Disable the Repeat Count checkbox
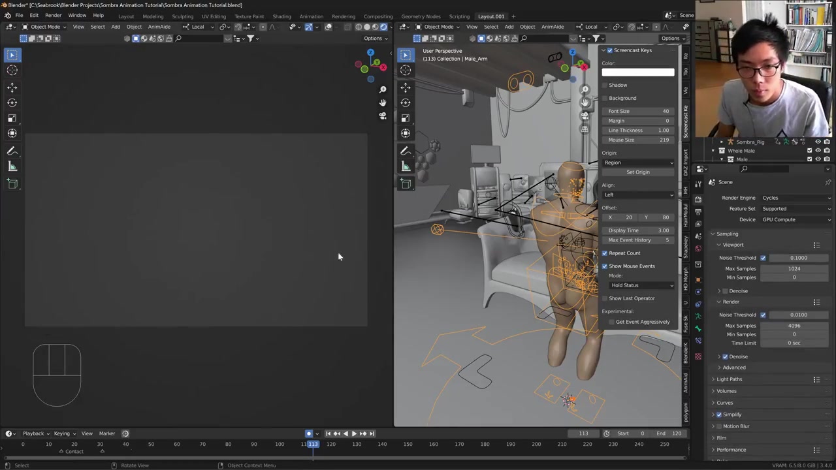The image size is (836, 470). click(x=605, y=253)
